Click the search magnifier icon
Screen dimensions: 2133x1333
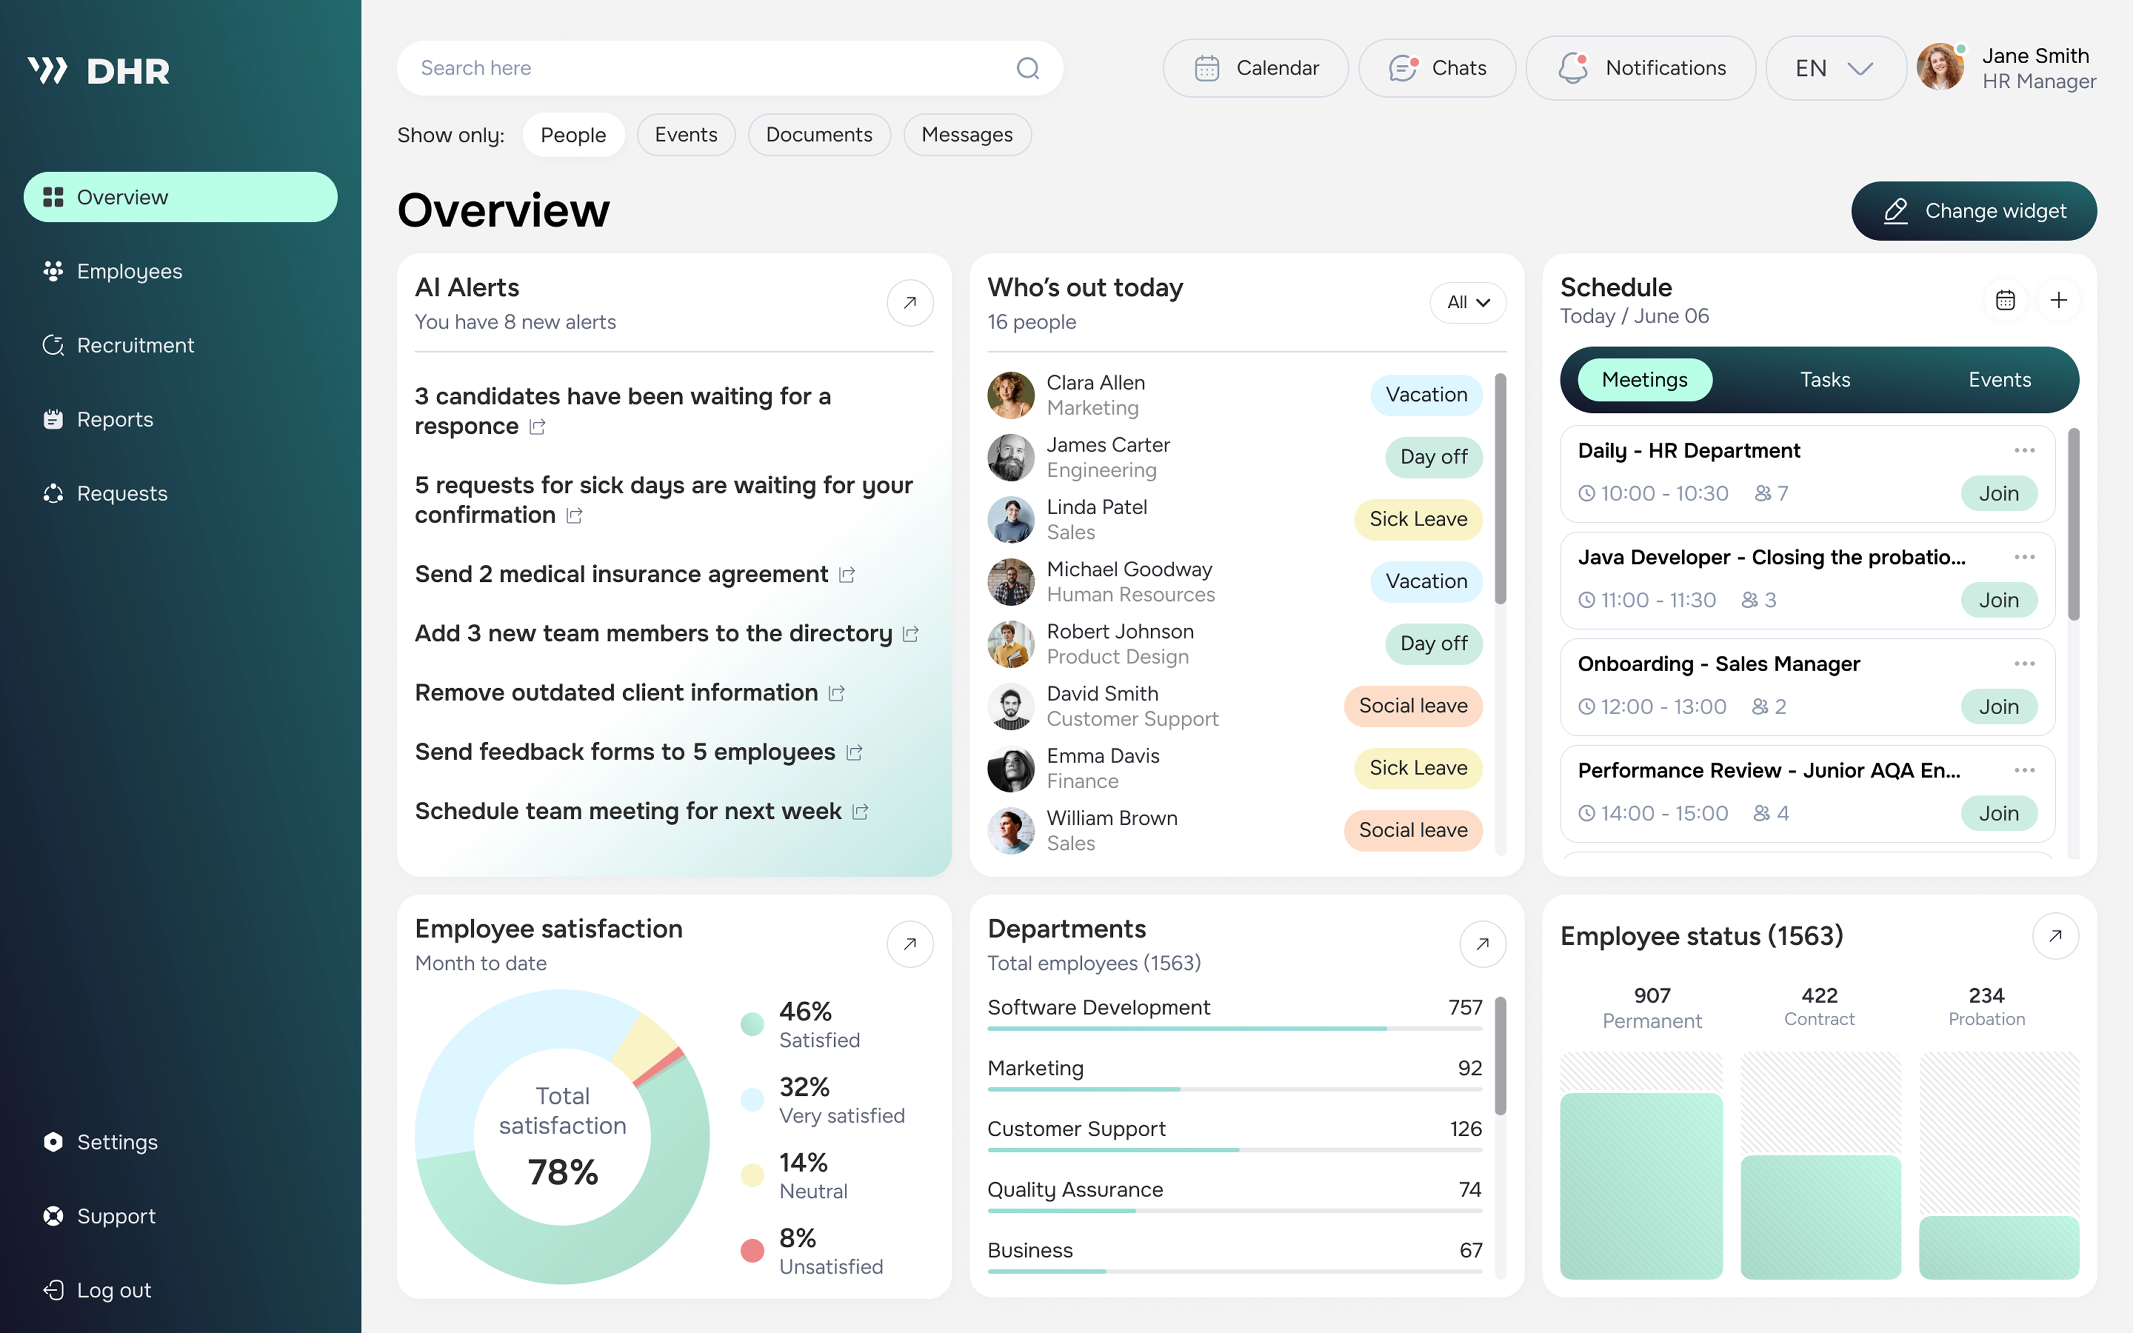(1028, 68)
